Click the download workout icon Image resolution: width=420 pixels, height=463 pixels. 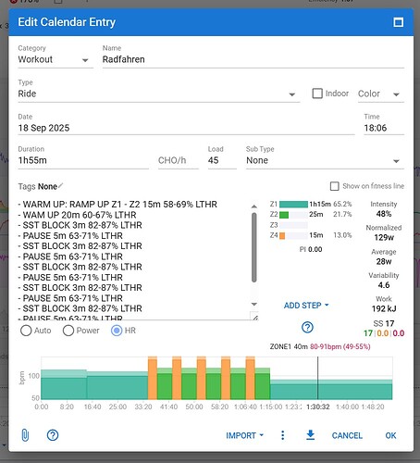311,435
